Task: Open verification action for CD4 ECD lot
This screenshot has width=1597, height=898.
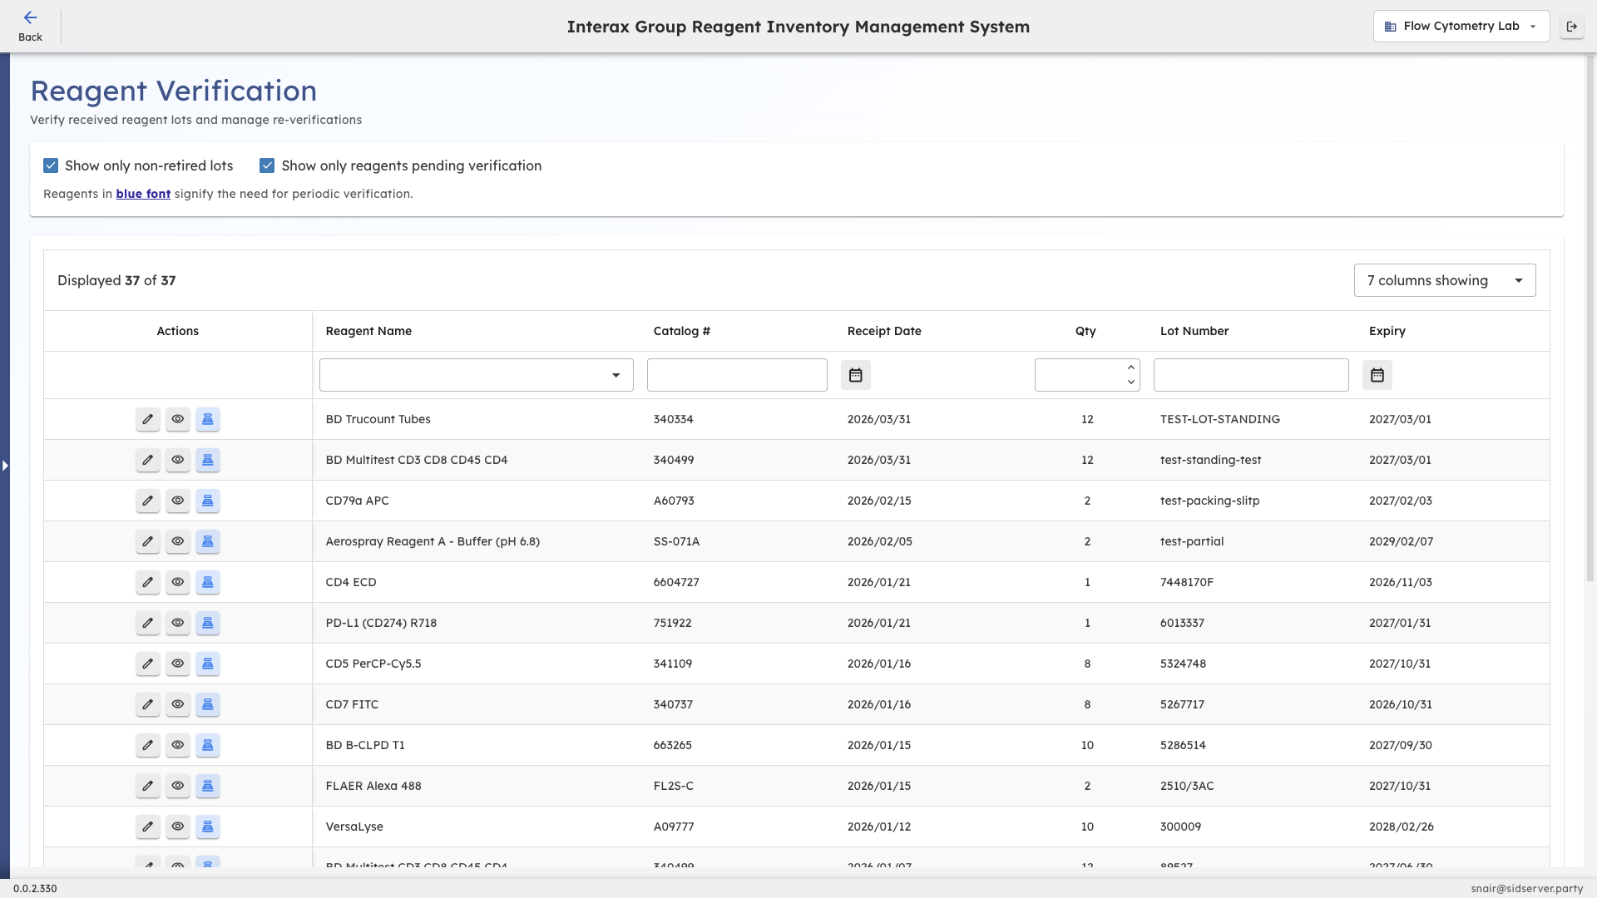Action: pyautogui.click(x=207, y=582)
